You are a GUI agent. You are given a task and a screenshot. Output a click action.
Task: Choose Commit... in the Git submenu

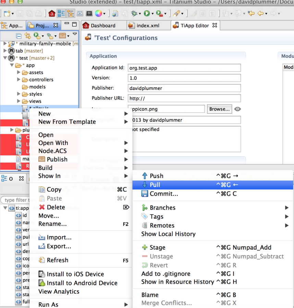tap(212, 194)
